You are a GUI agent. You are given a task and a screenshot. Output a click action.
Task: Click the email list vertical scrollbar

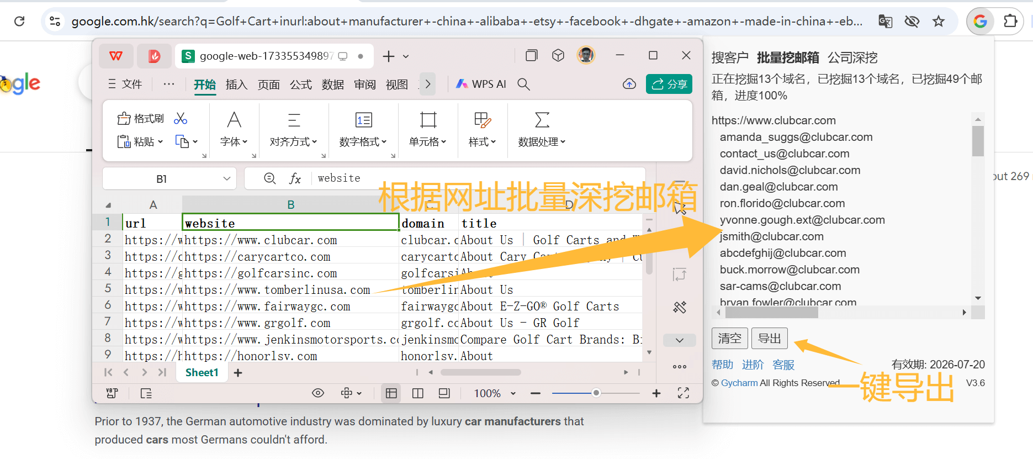coord(978,141)
